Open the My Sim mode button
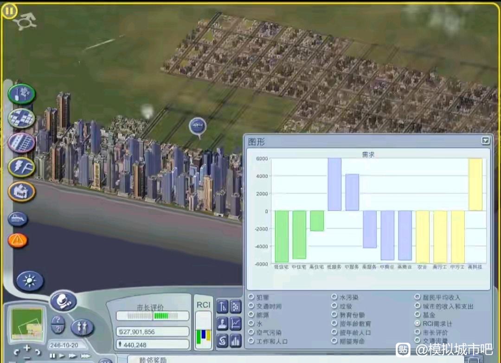Screen dimensions: 501x363 [x=82, y=327]
